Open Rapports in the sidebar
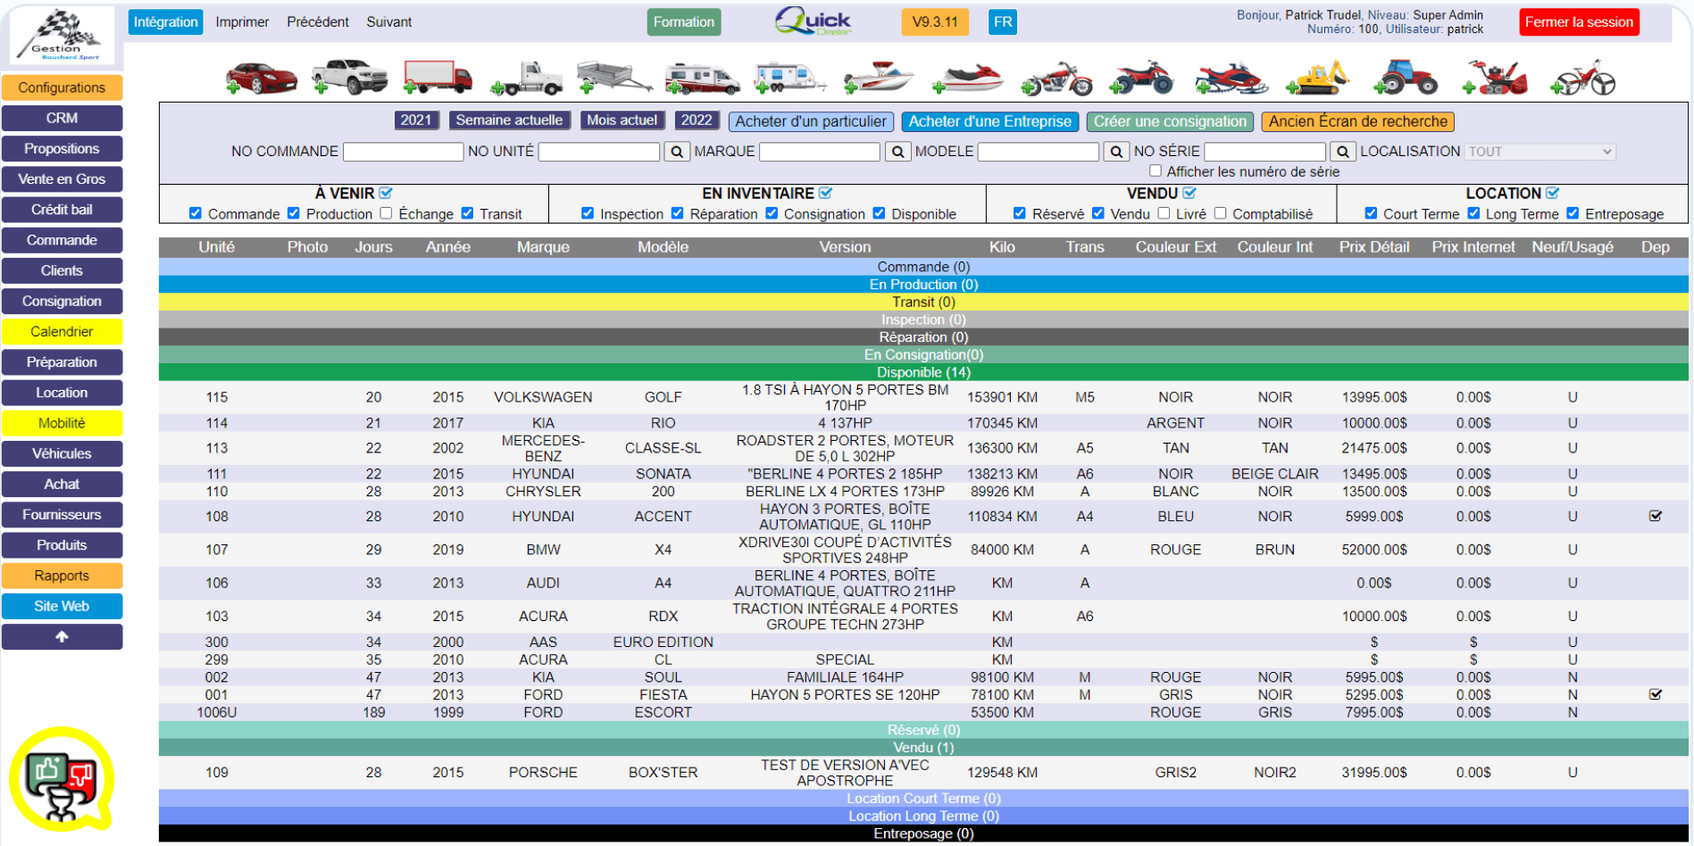This screenshot has width=1694, height=846. (62, 576)
